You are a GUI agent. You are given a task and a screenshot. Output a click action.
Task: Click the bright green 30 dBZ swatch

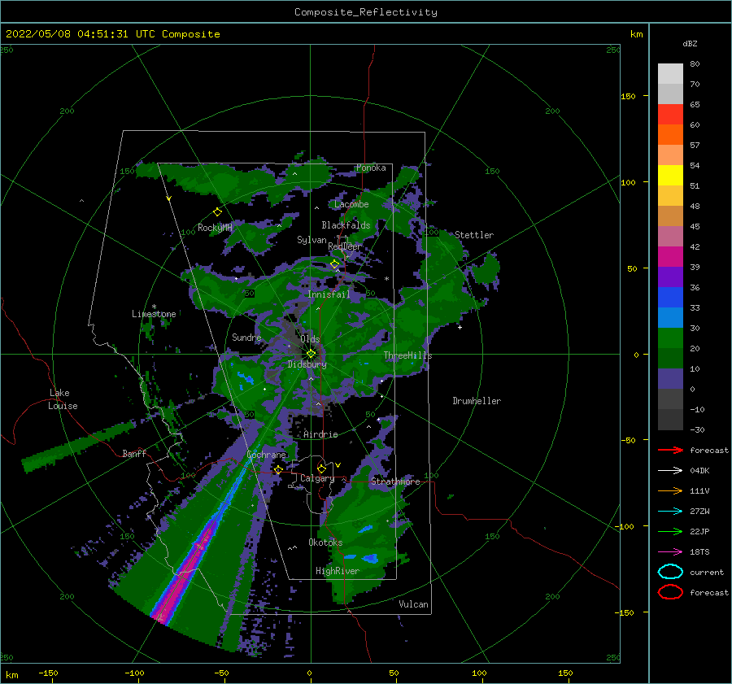point(670,338)
